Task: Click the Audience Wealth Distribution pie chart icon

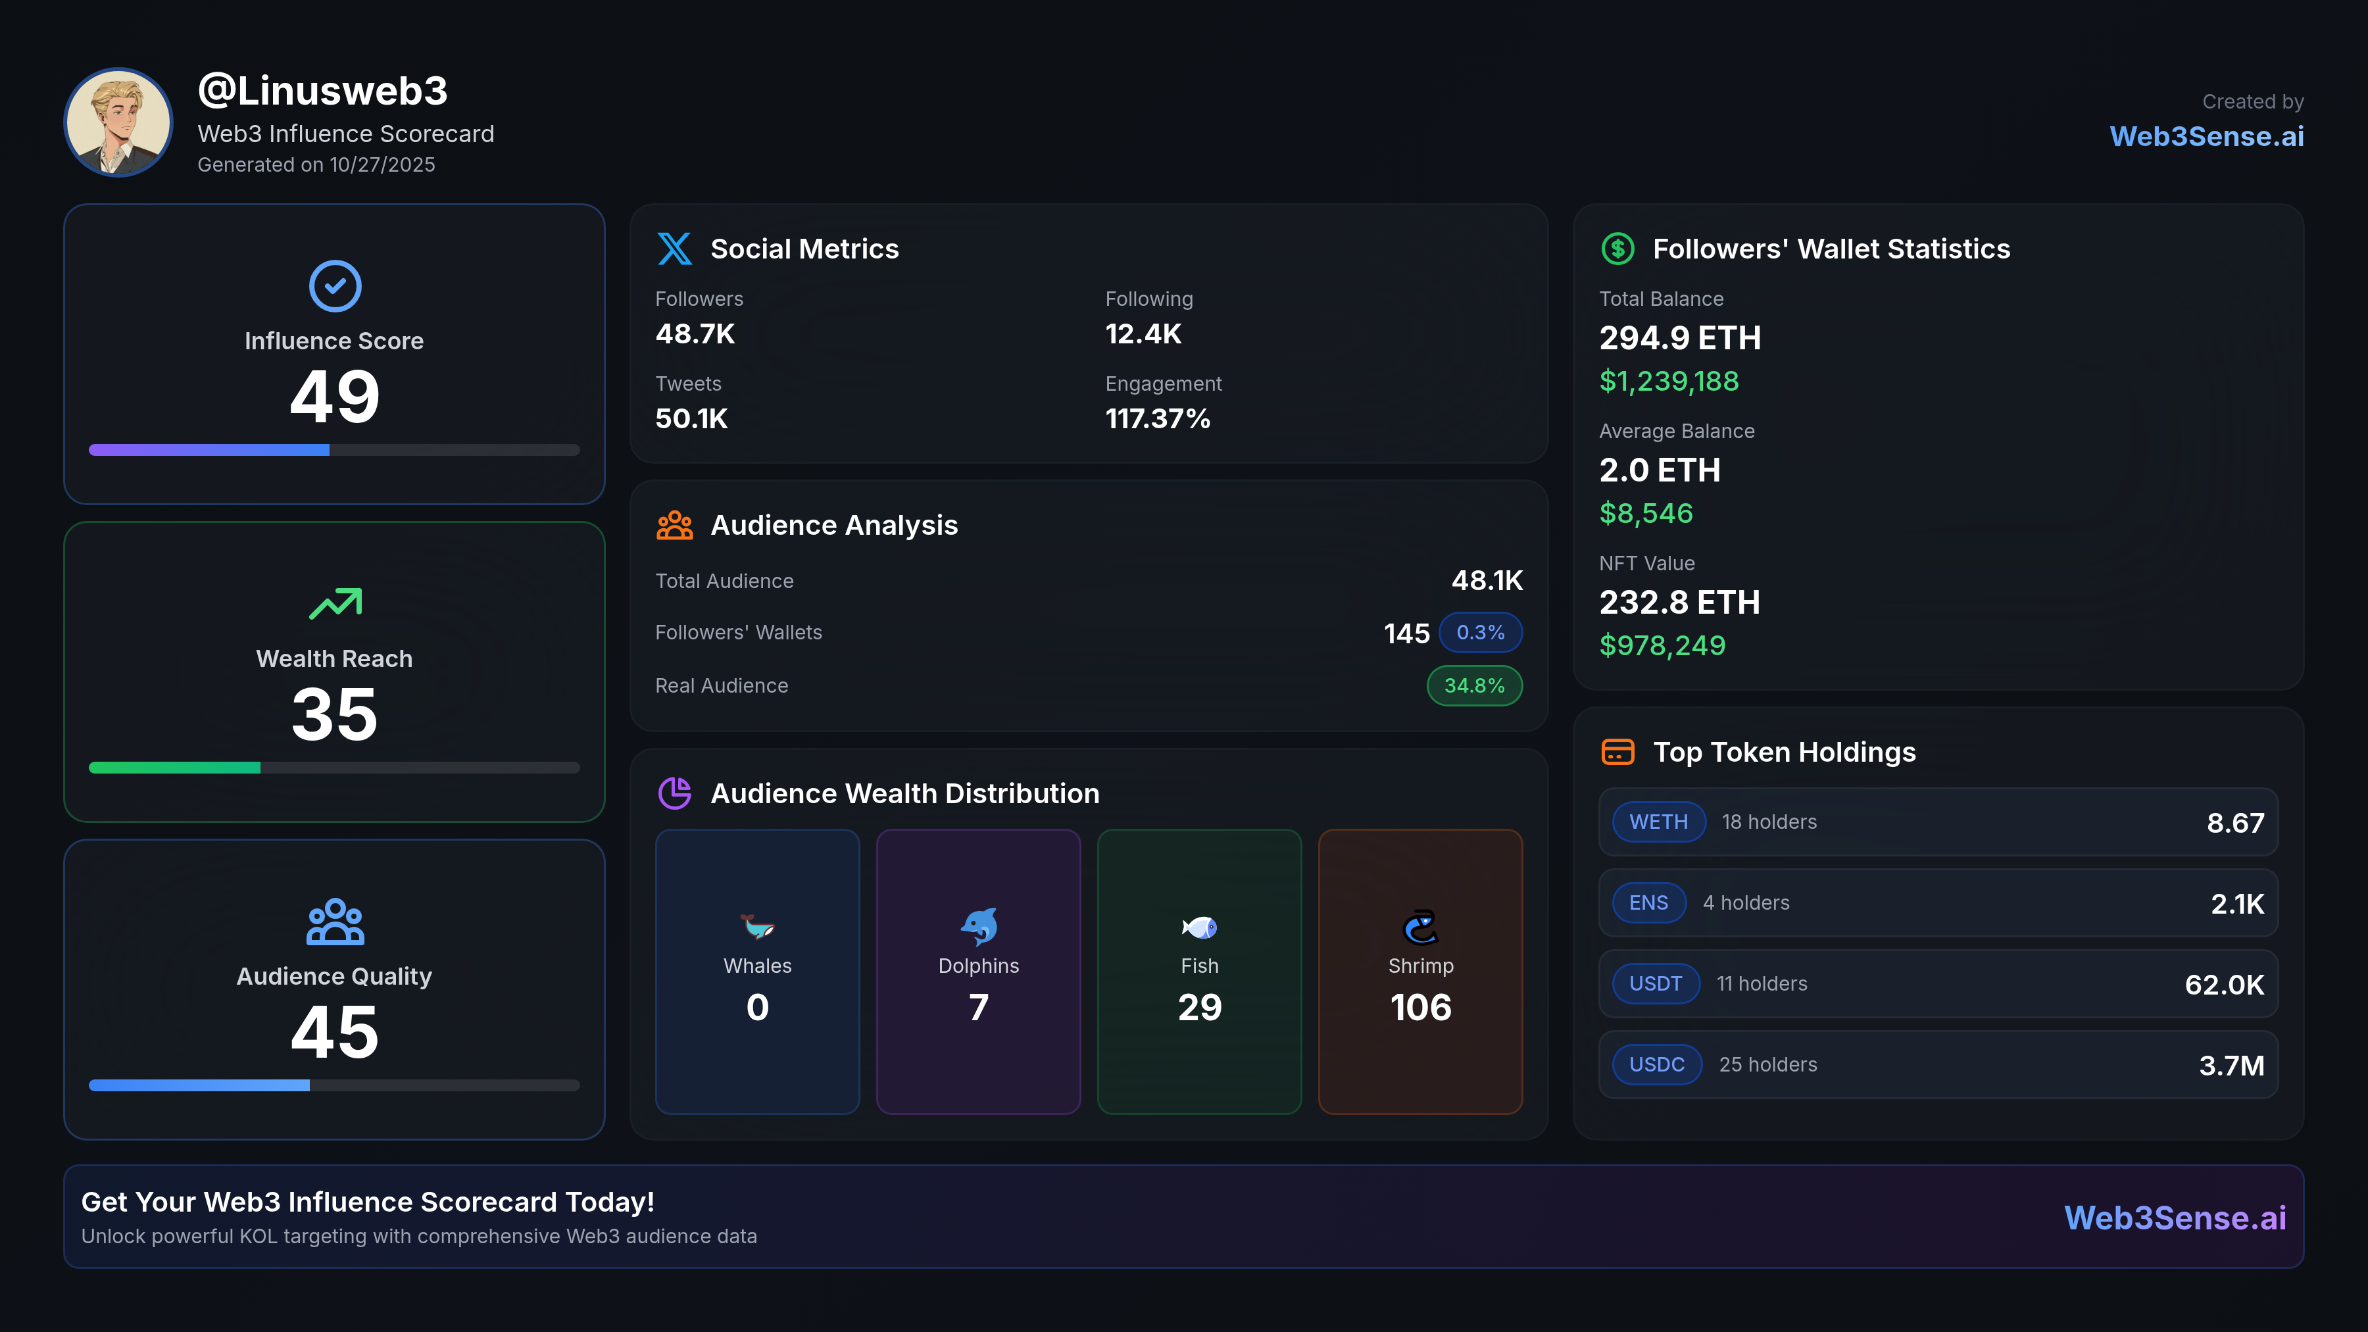Action: (x=676, y=793)
